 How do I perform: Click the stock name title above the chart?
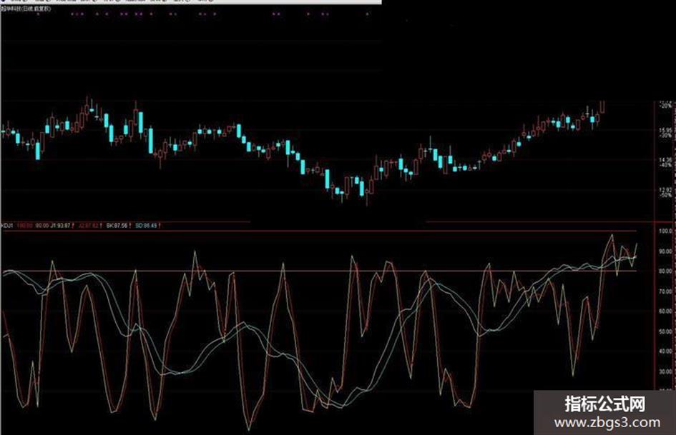26,9
